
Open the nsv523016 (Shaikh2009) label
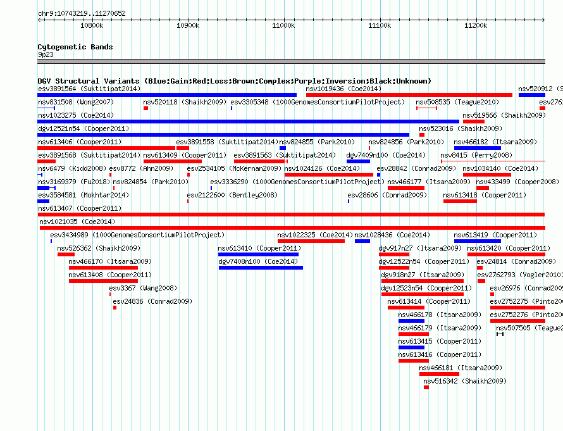461,128
